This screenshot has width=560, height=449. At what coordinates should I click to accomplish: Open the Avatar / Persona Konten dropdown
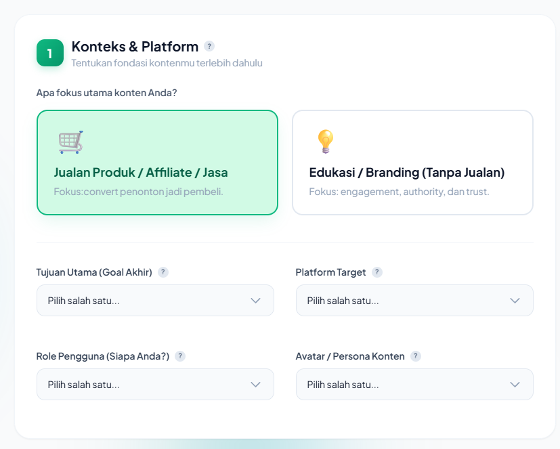(x=414, y=385)
